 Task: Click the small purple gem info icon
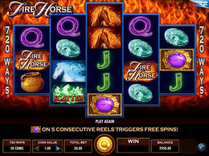pos(36,129)
